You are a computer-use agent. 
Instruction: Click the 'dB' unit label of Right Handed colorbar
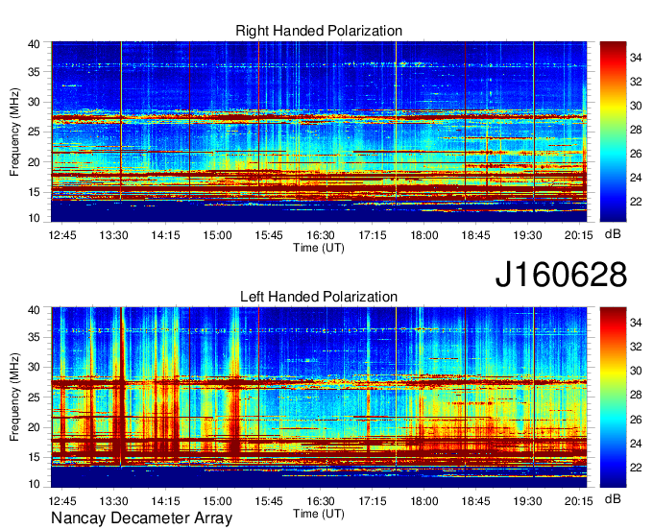(x=613, y=234)
